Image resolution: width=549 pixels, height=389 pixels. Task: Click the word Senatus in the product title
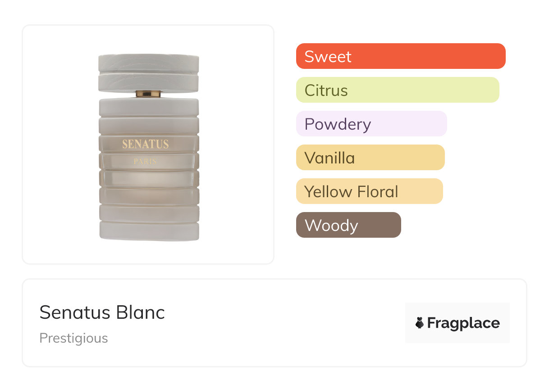(75, 312)
